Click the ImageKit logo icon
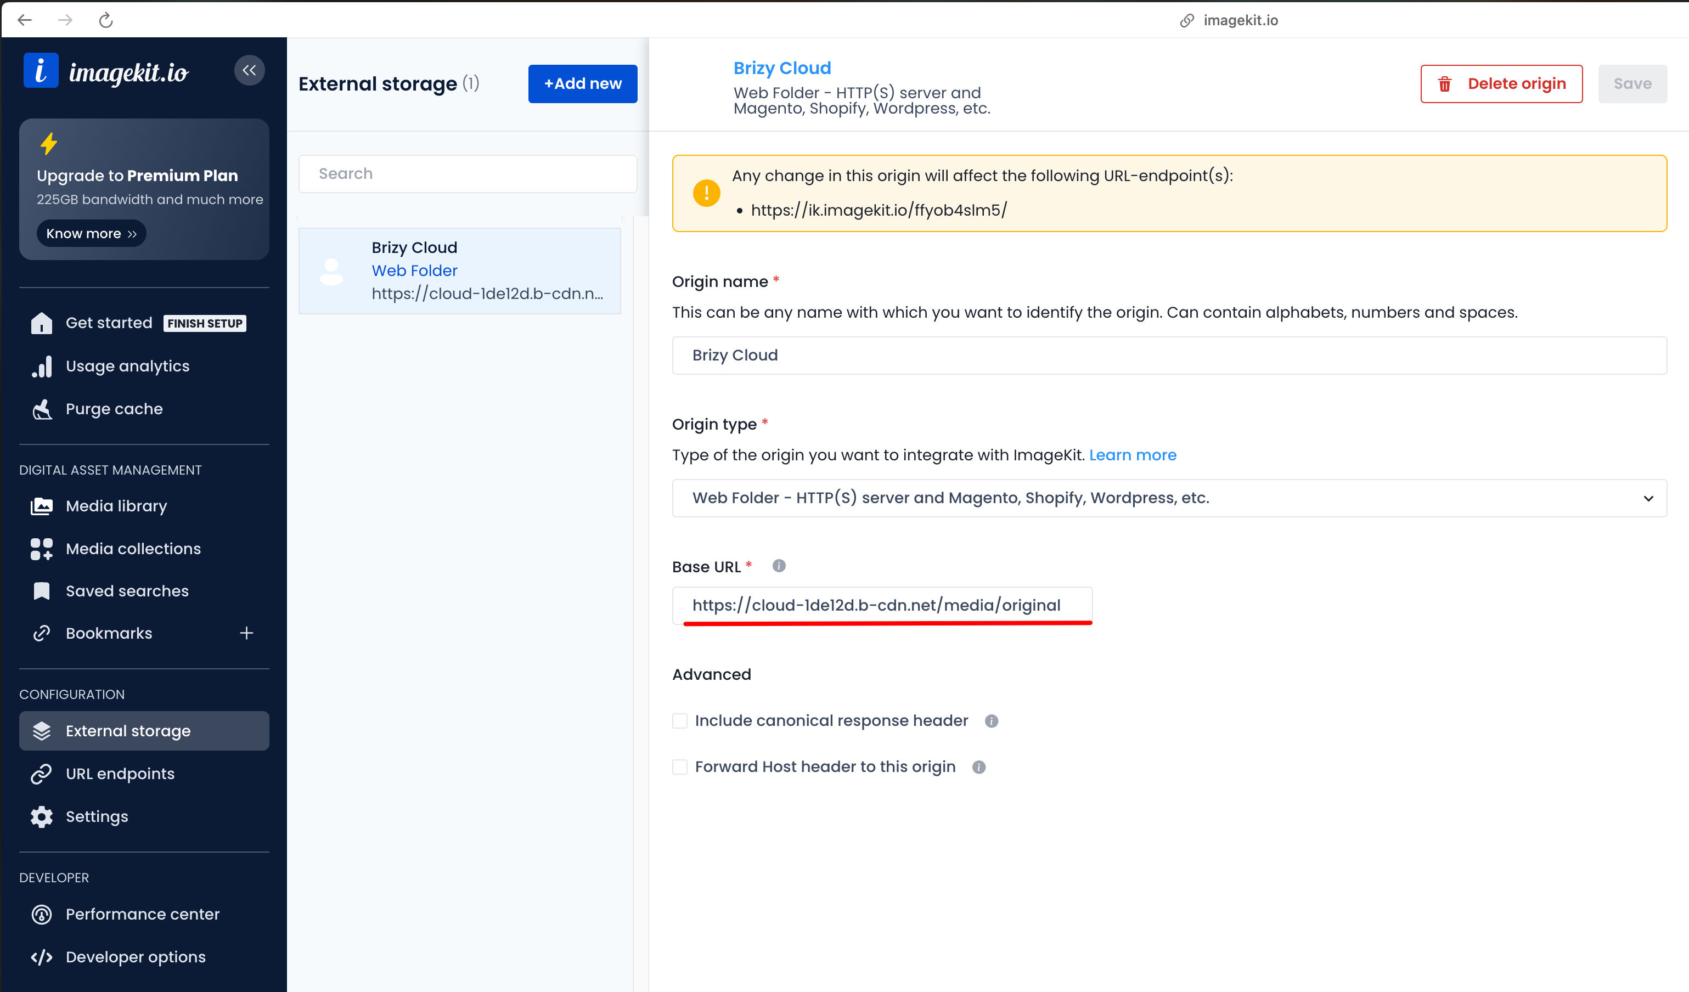 [41, 70]
